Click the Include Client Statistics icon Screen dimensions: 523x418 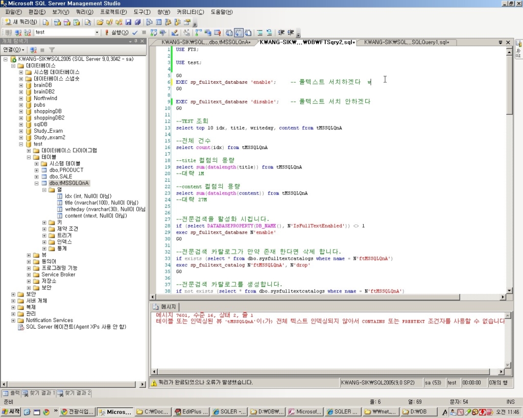pos(208,32)
